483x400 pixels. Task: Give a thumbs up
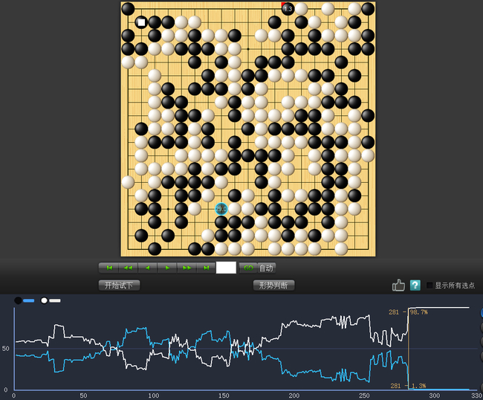pos(398,285)
